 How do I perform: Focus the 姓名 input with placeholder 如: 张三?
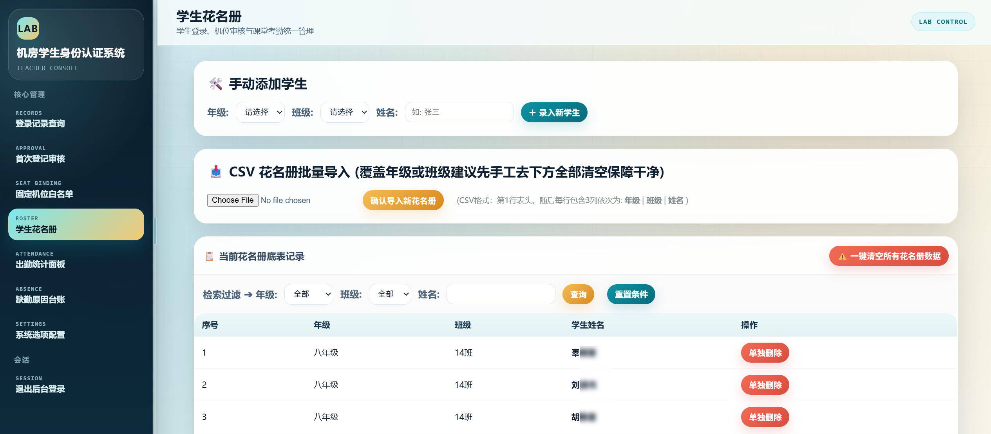pyautogui.click(x=459, y=112)
